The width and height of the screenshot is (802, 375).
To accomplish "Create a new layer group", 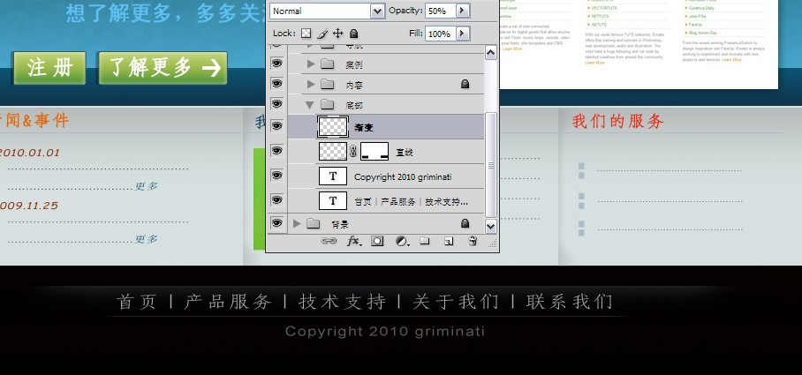I will (x=425, y=241).
